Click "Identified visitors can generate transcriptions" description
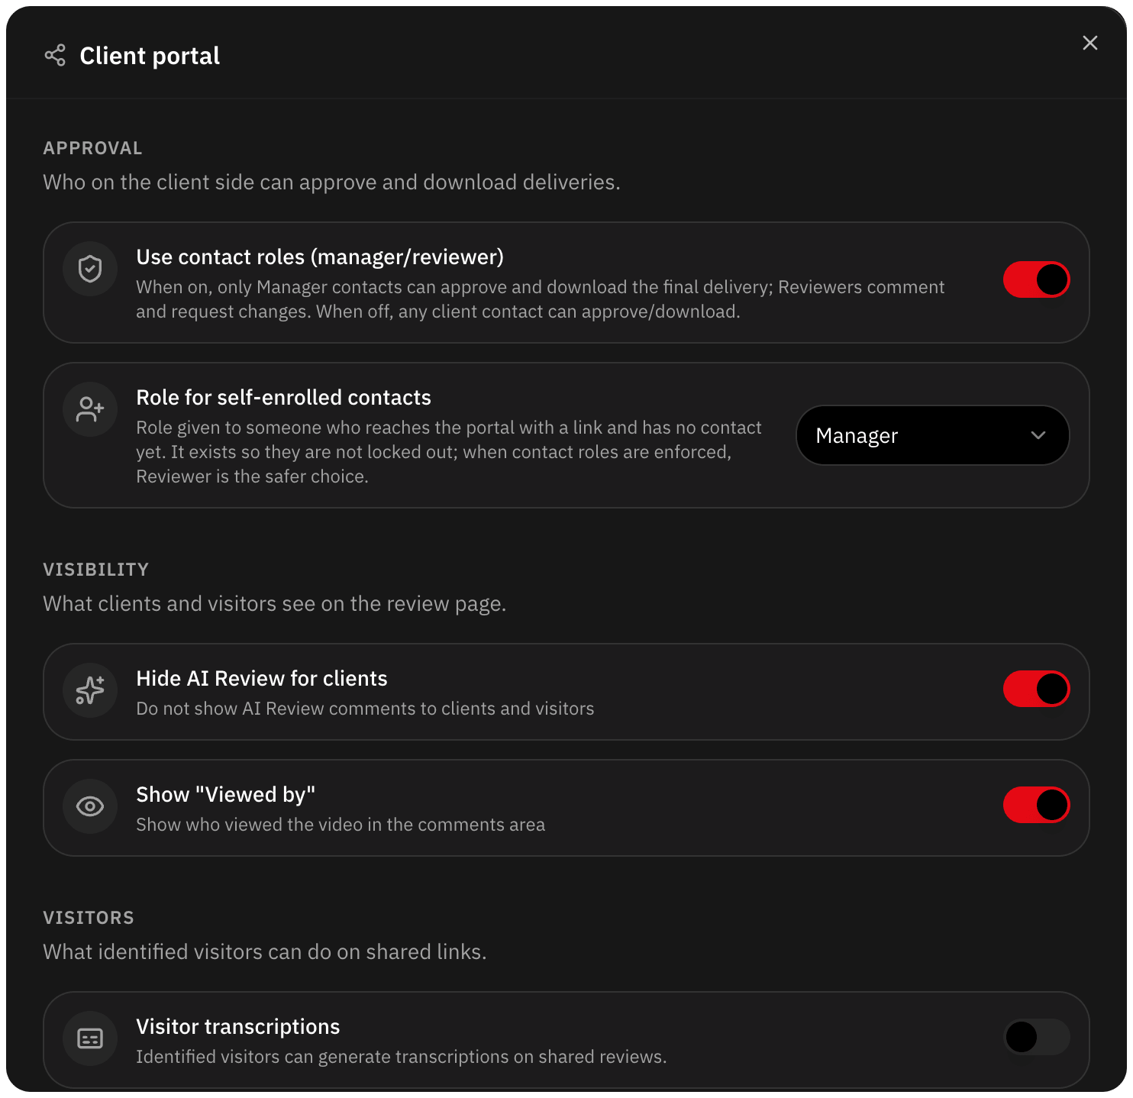Screen dimensions: 1133x1098 pyautogui.click(x=402, y=1057)
